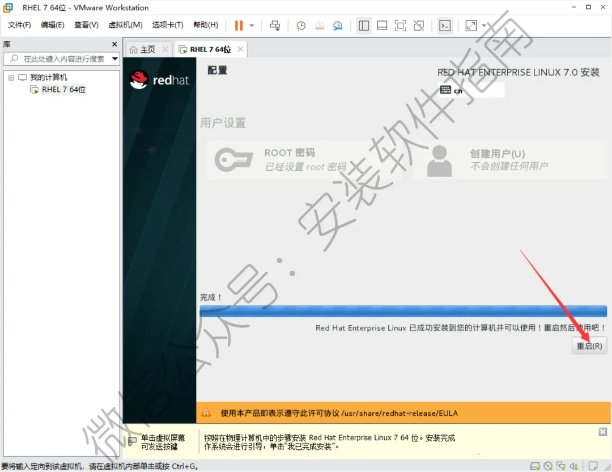This screenshot has width=612, height=472.
Task: Click the CD/DVD status bar icon
Action: (548, 466)
